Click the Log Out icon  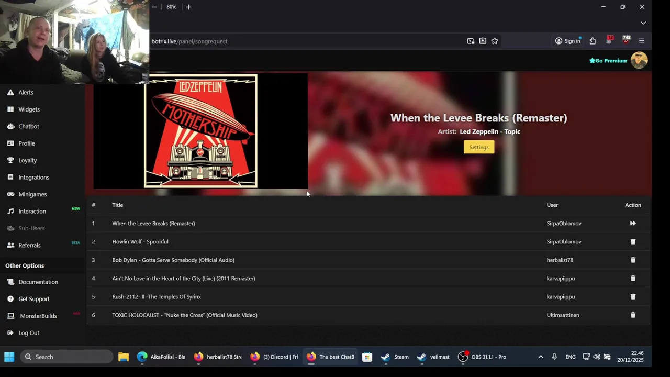[x=10, y=333]
